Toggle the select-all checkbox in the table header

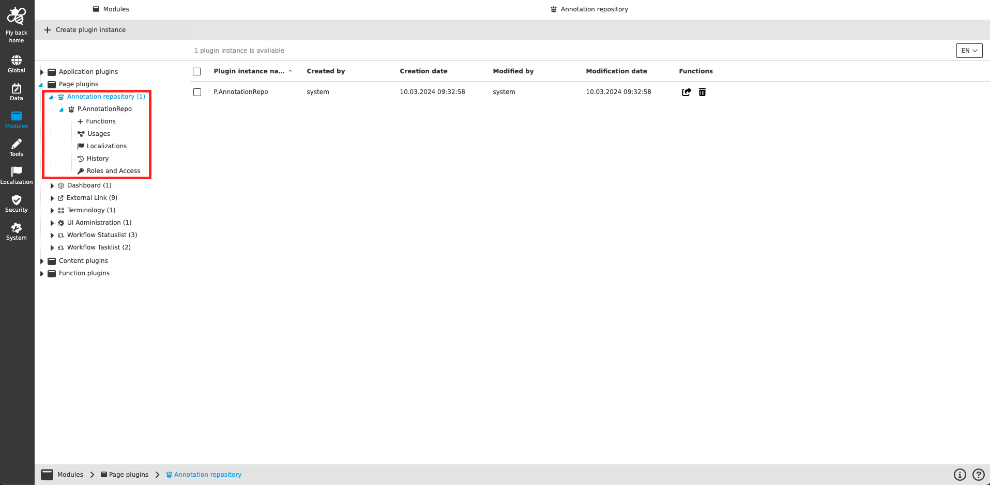pyautogui.click(x=197, y=71)
